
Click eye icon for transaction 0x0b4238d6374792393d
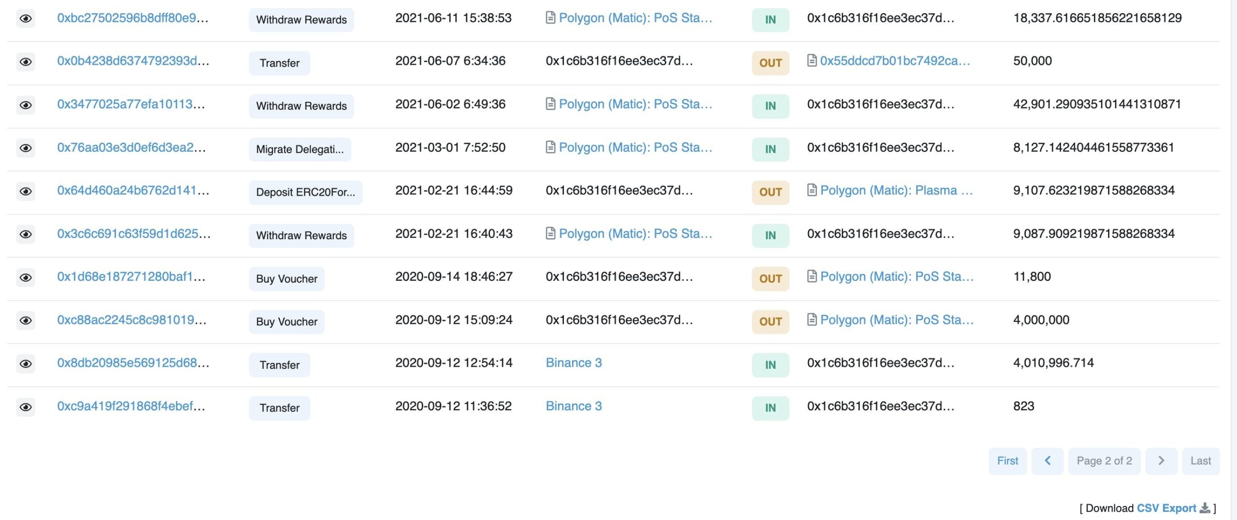(x=26, y=62)
